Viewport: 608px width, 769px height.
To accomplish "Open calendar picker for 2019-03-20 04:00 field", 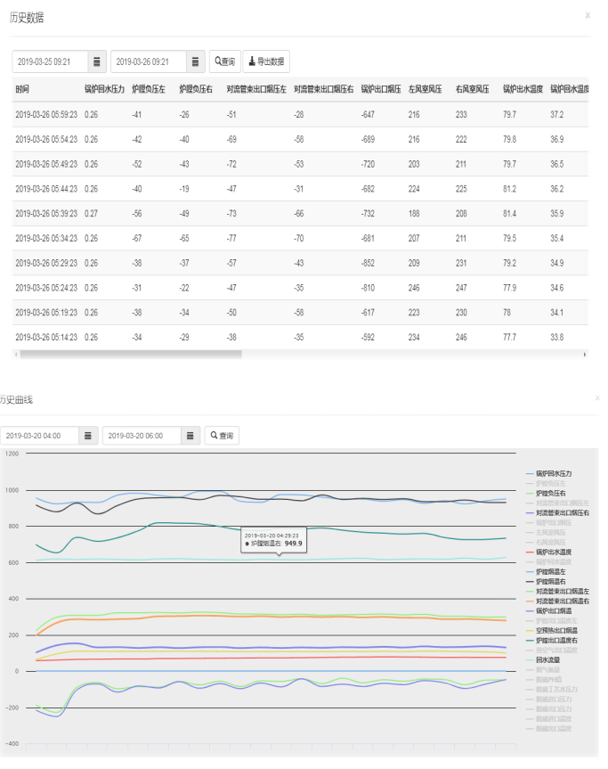I will [88, 436].
